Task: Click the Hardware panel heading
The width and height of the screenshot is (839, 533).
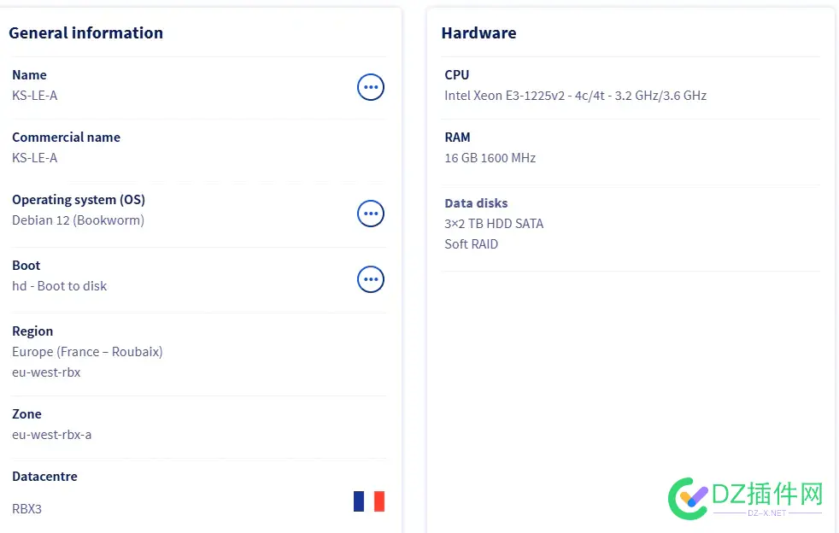Action: pyautogui.click(x=478, y=33)
